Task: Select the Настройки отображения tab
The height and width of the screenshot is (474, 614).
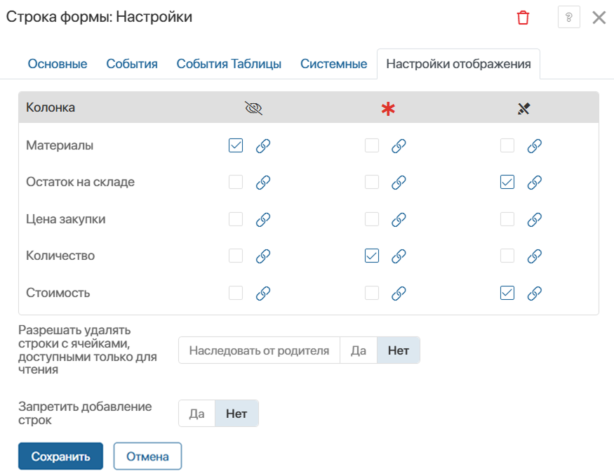Action: pyautogui.click(x=458, y=64)
